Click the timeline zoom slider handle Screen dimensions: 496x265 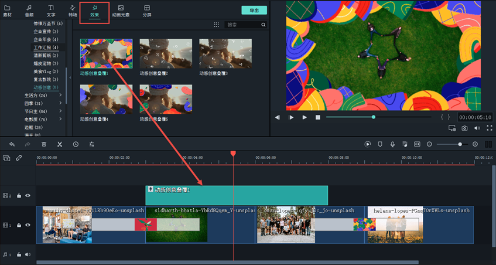tap(460, 144)
